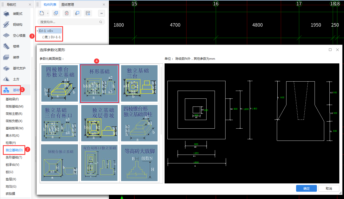Select 地沟(G) in navigation
The image size is (344, 199).
(x=11, y=187)
